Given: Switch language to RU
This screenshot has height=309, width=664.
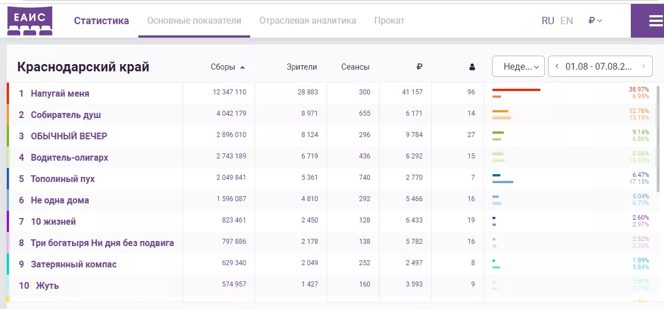Looking at the screenshot, I should [548, 21].
